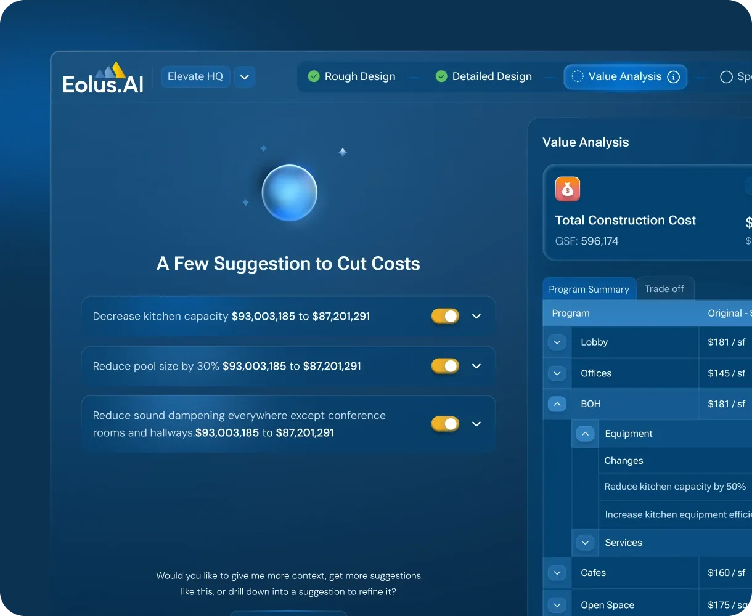
Task: Toggle the Decrease kitchen capacity suggestion
Action: point(445,316)
